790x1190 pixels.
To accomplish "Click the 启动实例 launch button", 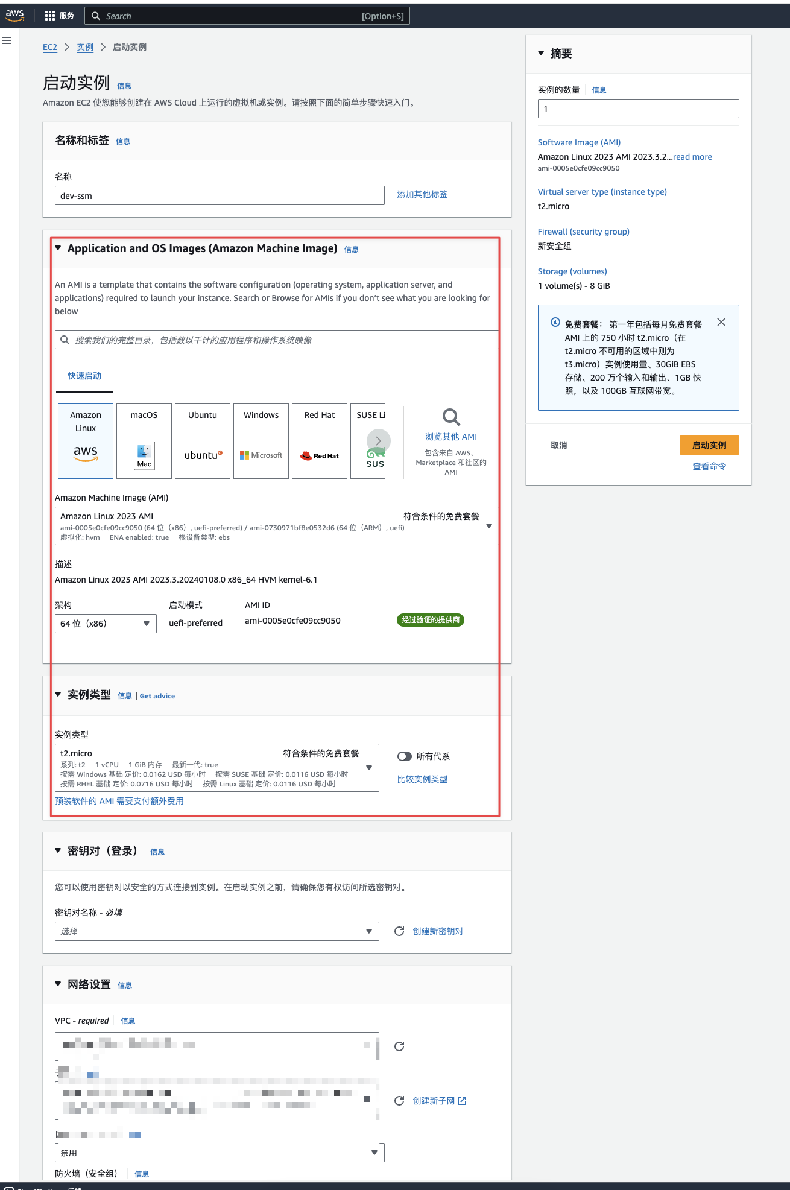I will click(x=709, y=445).
